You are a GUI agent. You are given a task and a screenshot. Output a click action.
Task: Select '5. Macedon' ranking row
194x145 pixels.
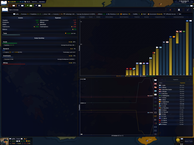coord(176,94)
